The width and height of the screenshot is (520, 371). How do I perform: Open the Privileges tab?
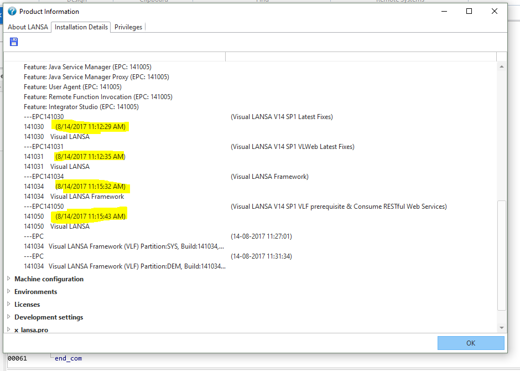[128, 27]
